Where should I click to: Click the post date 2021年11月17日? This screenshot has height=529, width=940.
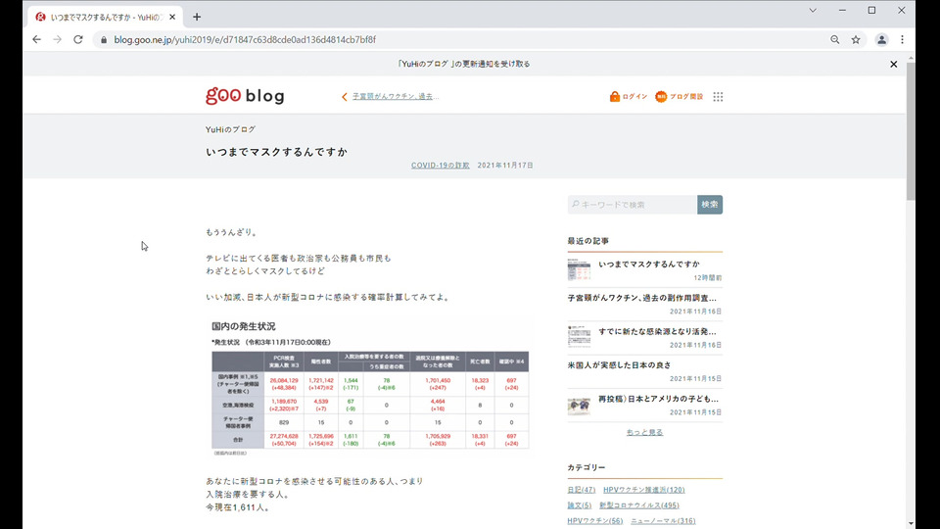coord(505,166)
